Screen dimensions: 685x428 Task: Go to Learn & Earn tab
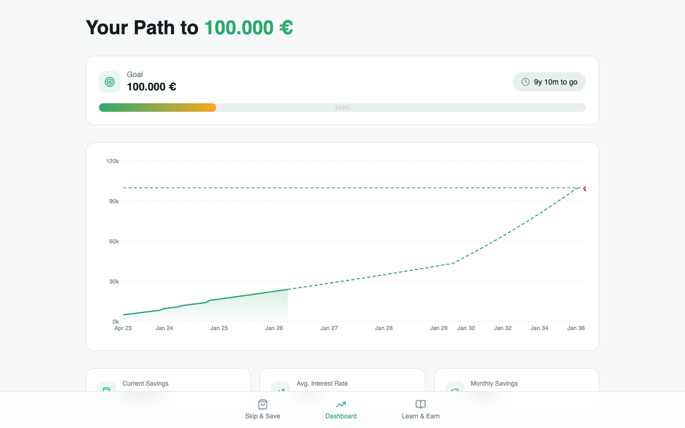tap(421, 410)
